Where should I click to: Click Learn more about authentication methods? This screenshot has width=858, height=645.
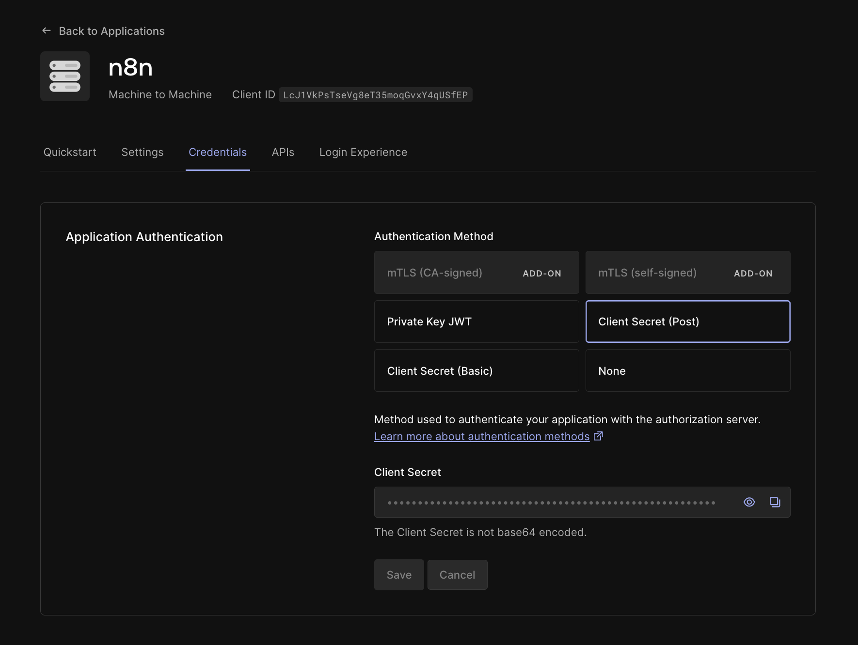481,436
